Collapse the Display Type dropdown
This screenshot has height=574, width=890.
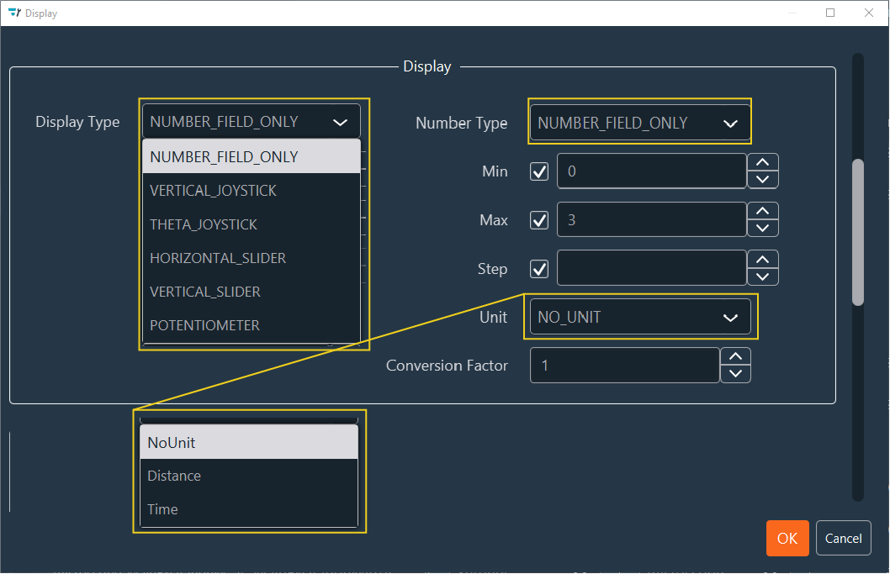coord(341,121)
